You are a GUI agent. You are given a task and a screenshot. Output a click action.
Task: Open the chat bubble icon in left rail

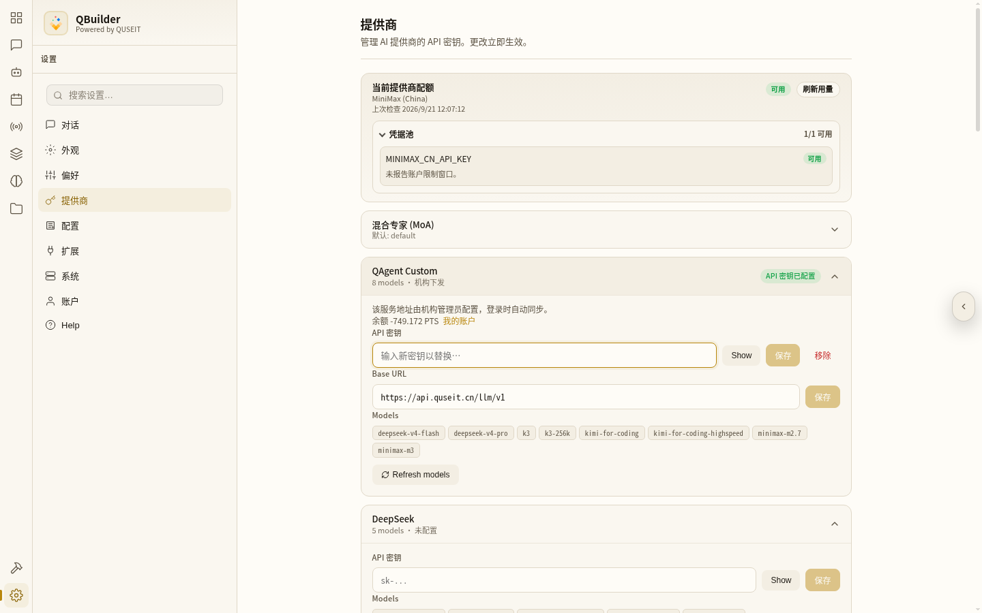[16, 45]
